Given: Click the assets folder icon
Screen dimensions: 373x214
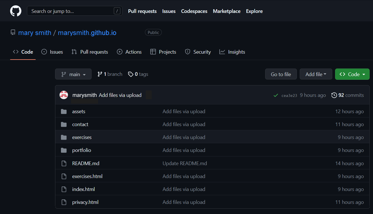Looking at the screenshot, I should (64, 111).
